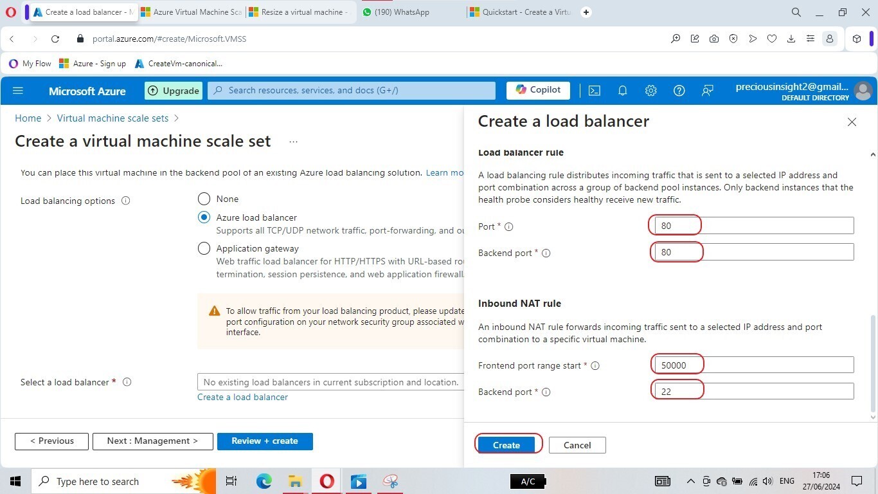
Task: Take a snapshot with the camera icon
Action: click(714, 39)
